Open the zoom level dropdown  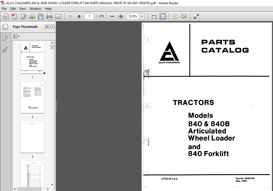[142, 16]
